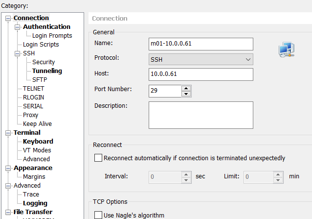
Task: Increase the Port Number with up arrow
Action: click(186, 88)
